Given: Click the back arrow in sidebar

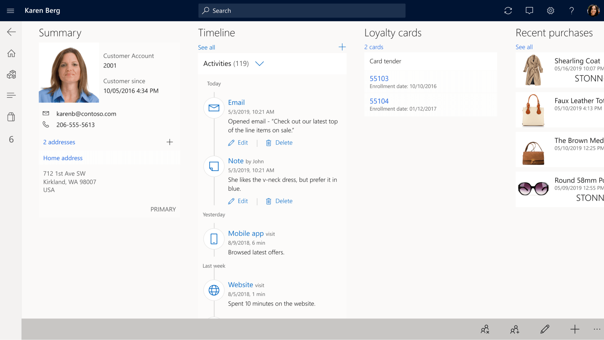Looking at the screenshot, I should click(x=11, y=32).
